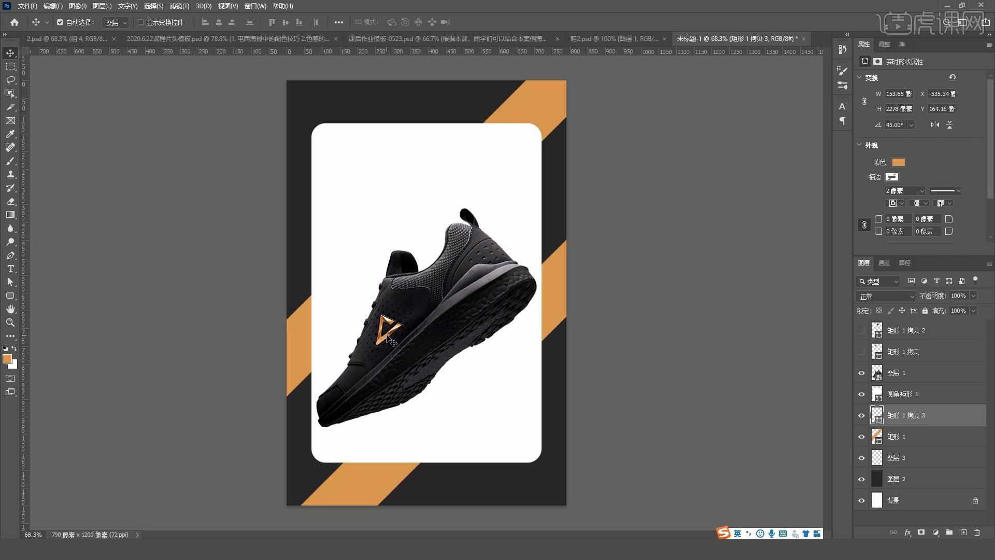Switch to the 库 panel tab
The height and width of the screenshot is (560, 995).
click(902, 44)
